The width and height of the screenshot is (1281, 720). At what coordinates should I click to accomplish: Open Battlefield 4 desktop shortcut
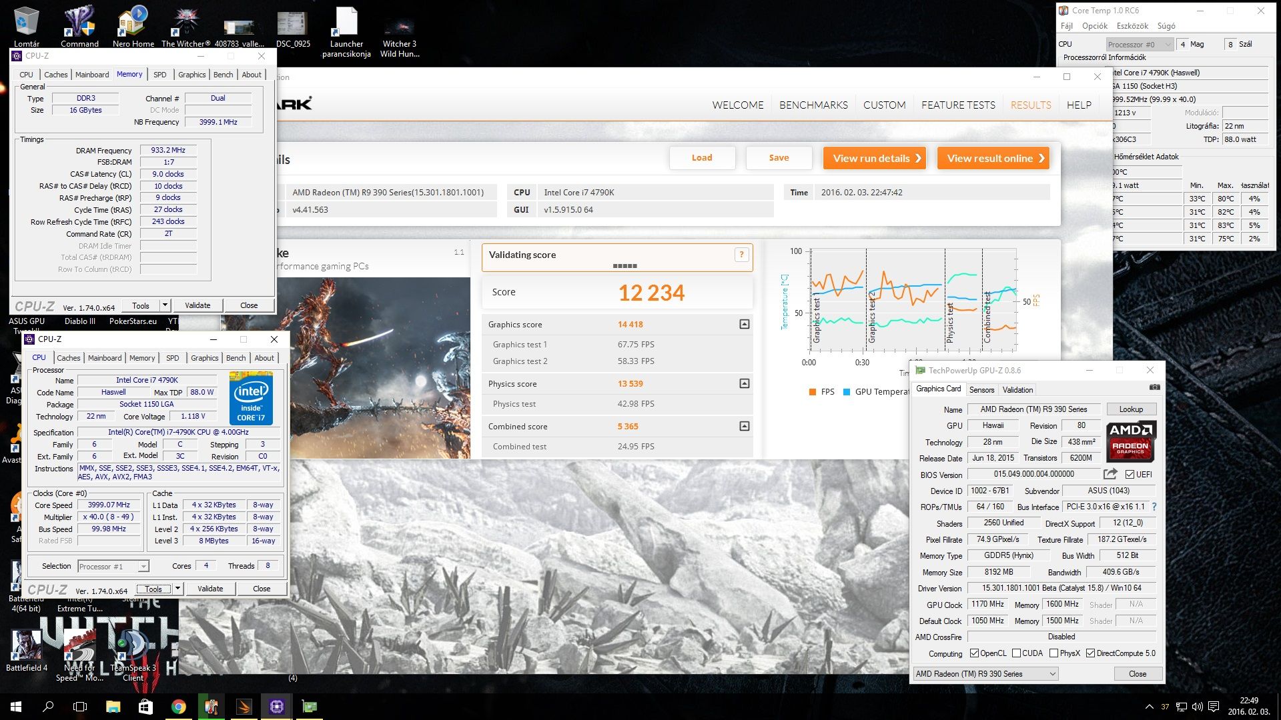click(27, 651)
